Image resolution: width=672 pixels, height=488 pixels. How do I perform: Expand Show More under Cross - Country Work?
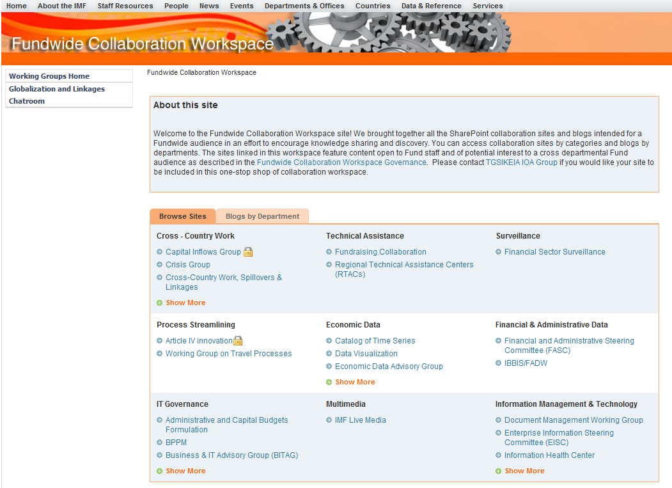coord(185,303)
